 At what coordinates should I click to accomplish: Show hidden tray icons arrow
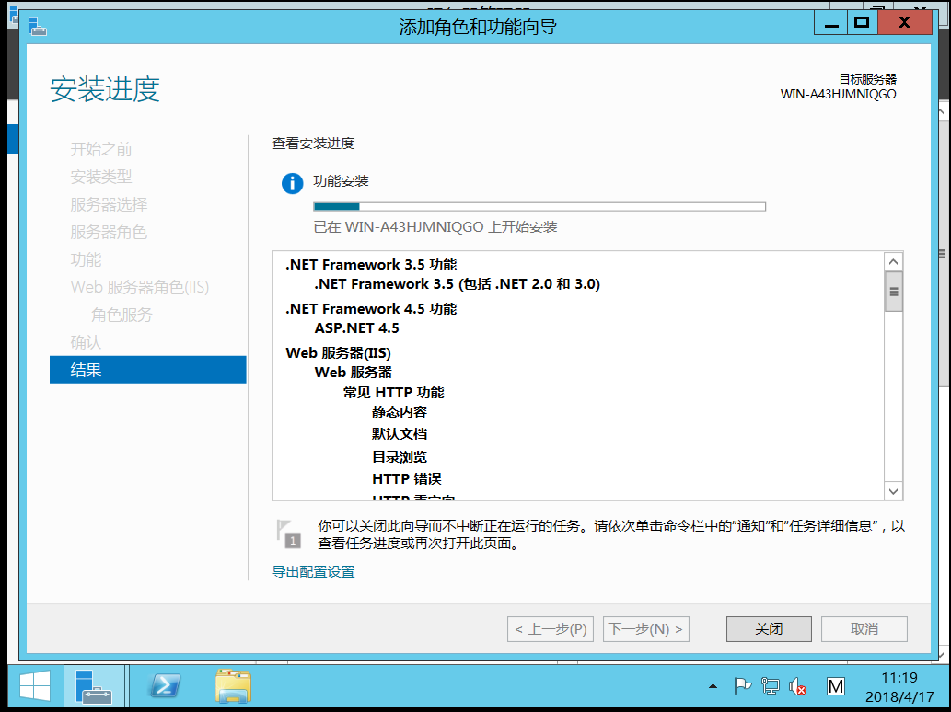point(713,686)
